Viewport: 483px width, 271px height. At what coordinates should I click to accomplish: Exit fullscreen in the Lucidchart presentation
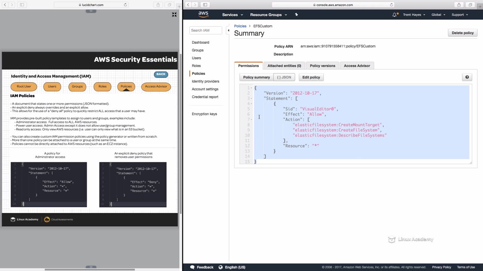click(174, 15)
